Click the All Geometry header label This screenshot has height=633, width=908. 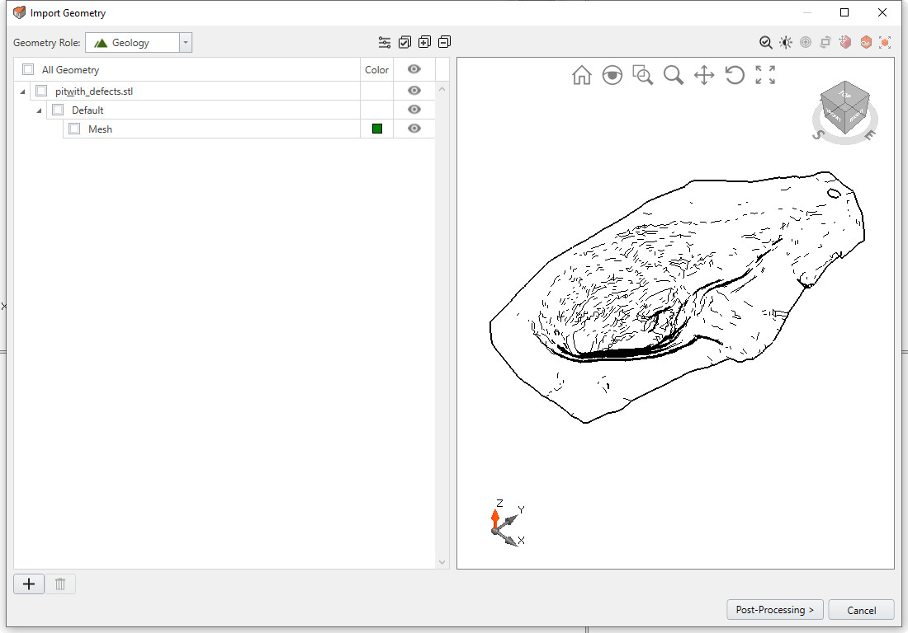tap(71, 69)
